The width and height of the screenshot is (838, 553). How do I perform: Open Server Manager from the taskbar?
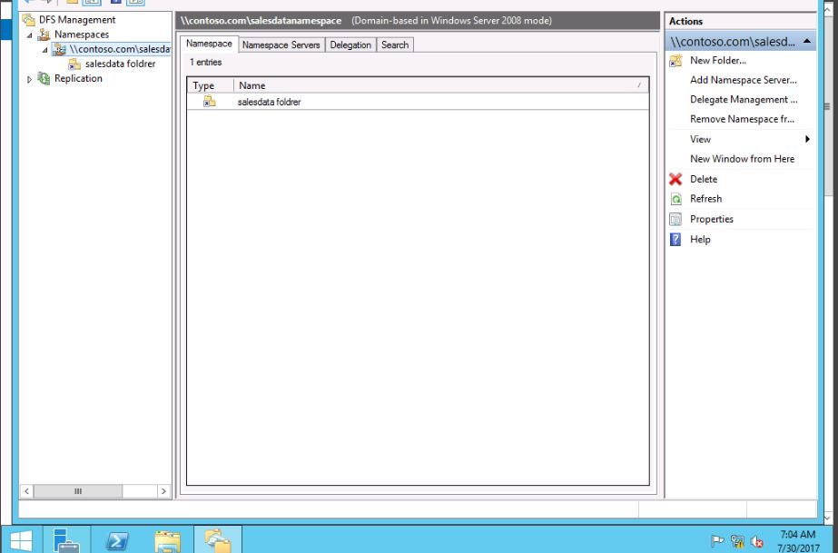(66, 540)
